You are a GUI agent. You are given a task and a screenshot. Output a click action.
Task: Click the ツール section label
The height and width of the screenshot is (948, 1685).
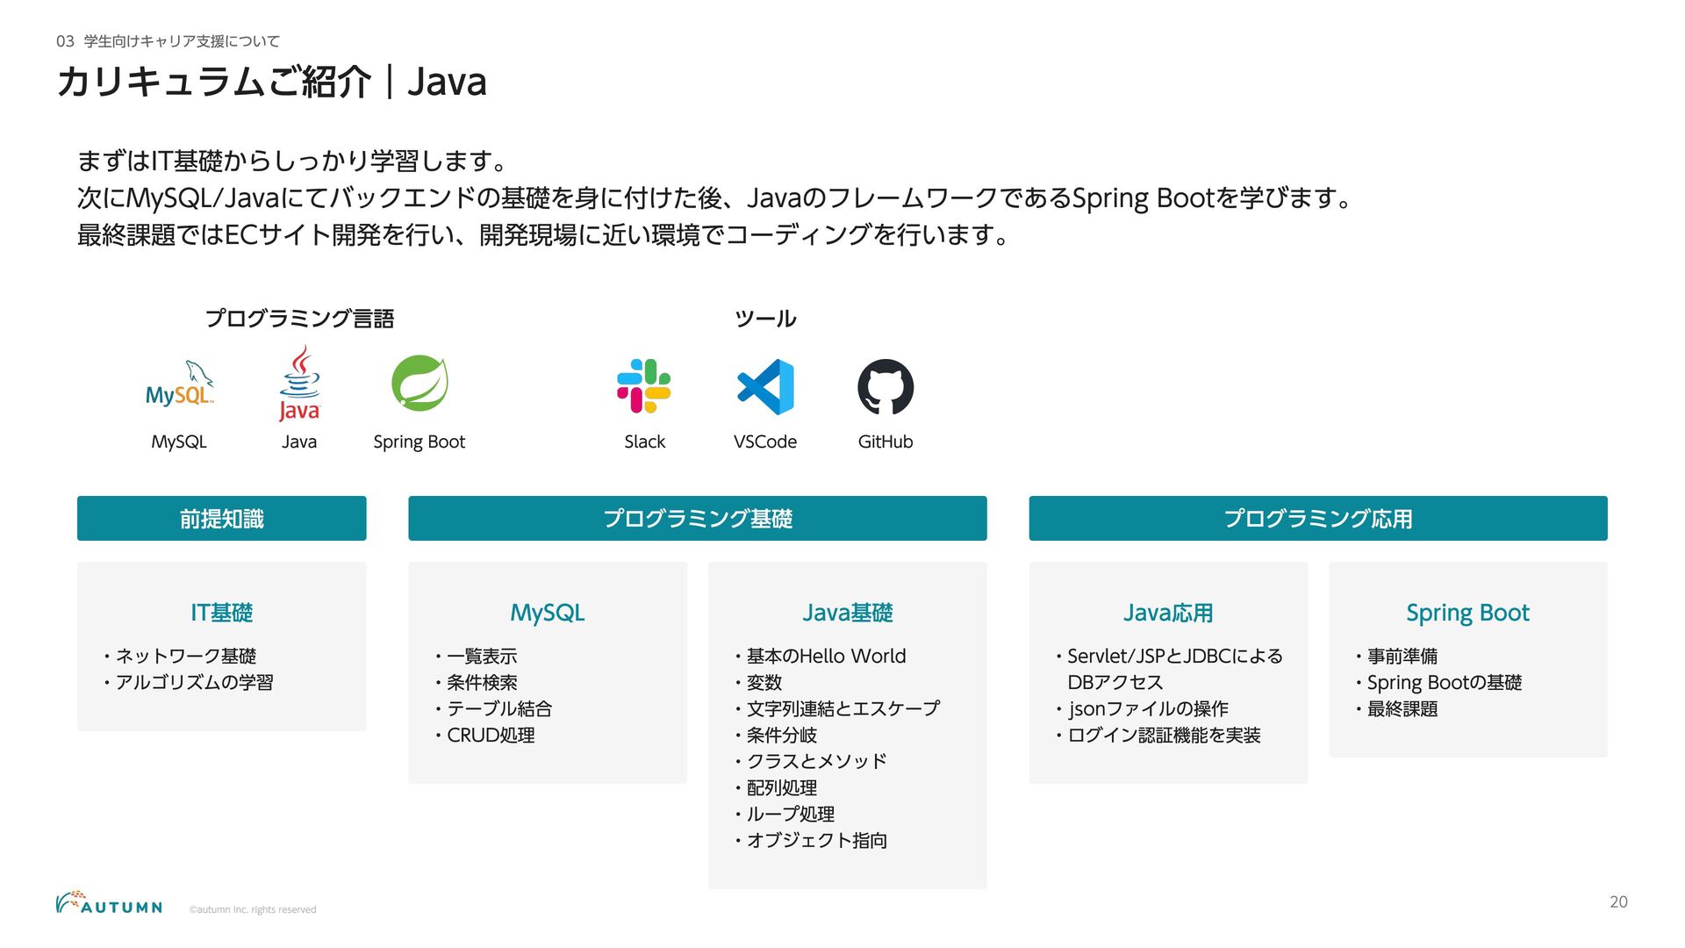[x=765, y=319]
